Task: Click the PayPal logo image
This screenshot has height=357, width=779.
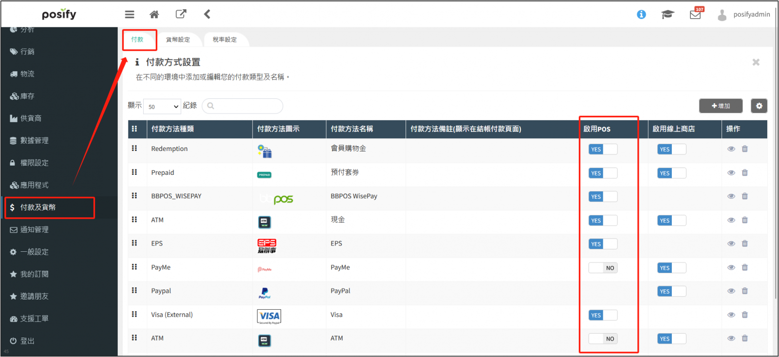Action: (264, 293)
